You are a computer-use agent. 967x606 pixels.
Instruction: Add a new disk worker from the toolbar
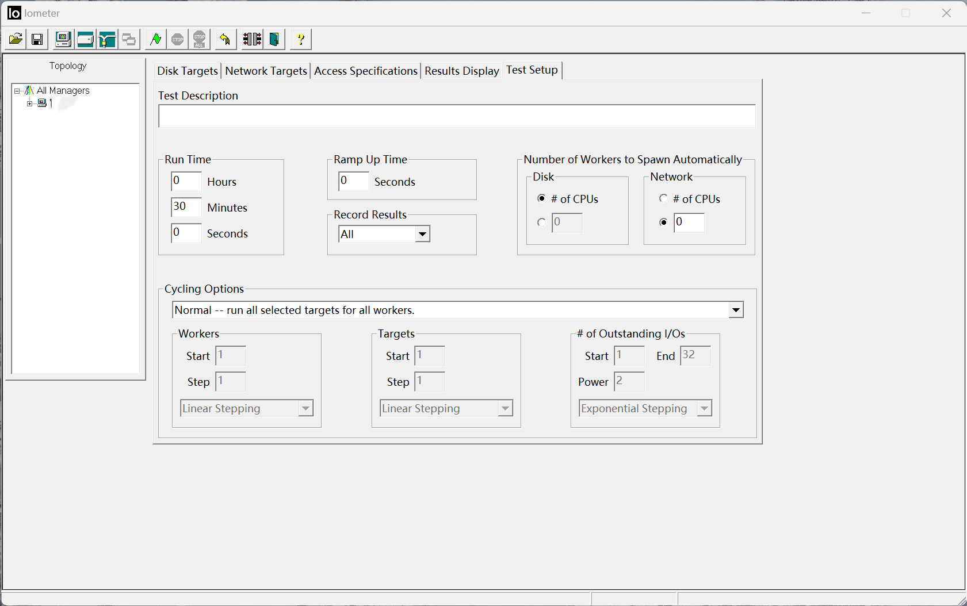85,39
